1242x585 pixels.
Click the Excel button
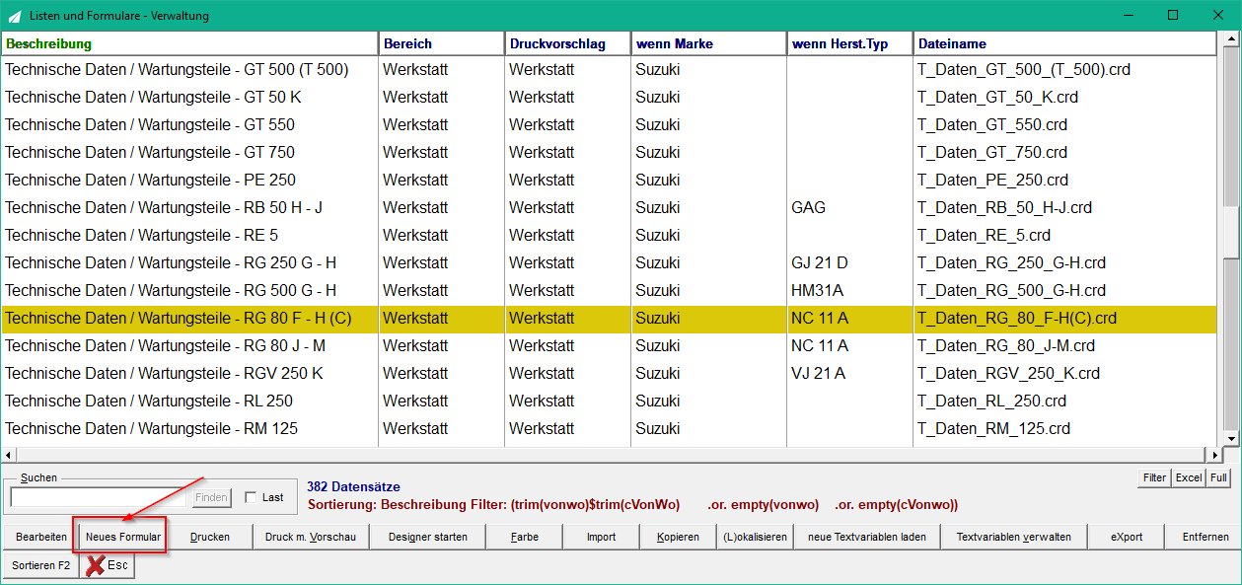tap(1189, 477)
